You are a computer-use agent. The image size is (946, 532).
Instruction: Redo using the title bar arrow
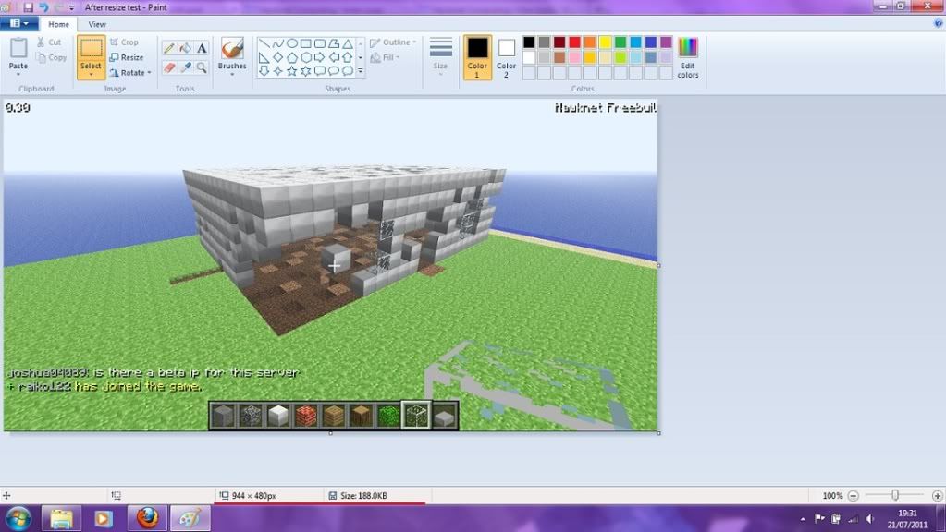58,7
